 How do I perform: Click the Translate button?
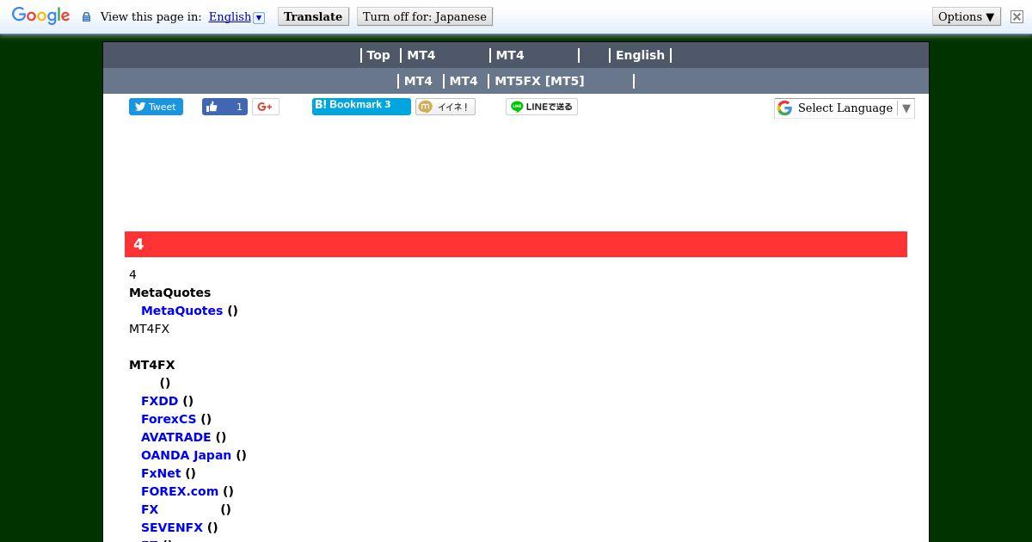(x=313, y=16)
